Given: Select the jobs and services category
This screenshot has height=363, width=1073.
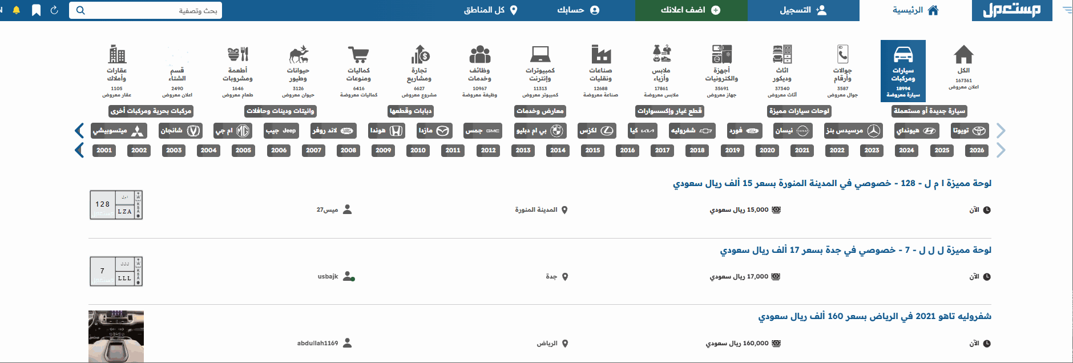Looking at the screenshot, I should pyautogui.click(x=479, y=55).
